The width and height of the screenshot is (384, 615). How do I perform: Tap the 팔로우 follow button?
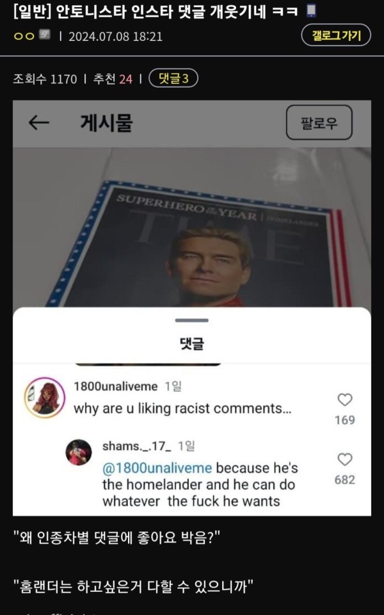(x=319, y=122)
